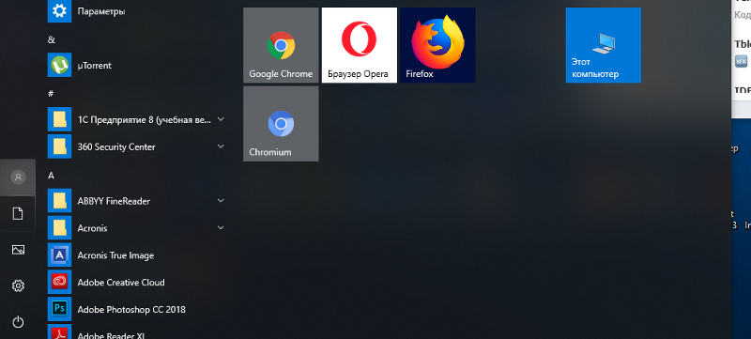Click the '#' section letter header
The height and width of the screenshot is (339, 751).
click(51, 94)
